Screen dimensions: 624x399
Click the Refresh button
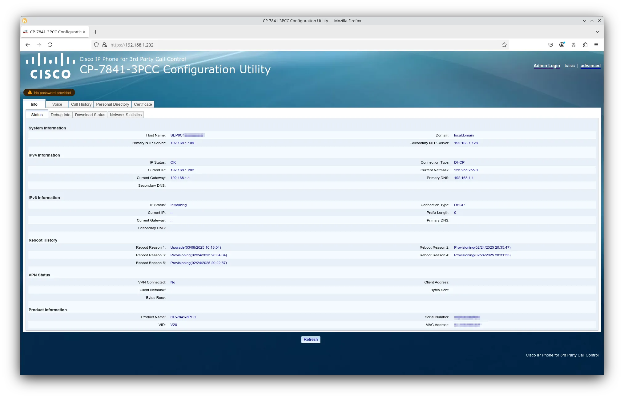pyautogui.click(x=311, y=340)
